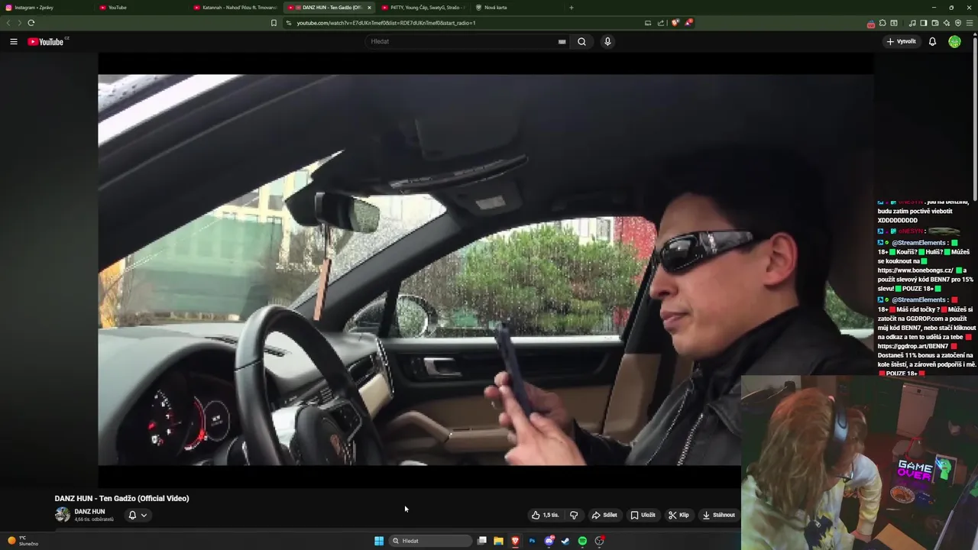Click the taskbar Hledat search box

(430, 541)
